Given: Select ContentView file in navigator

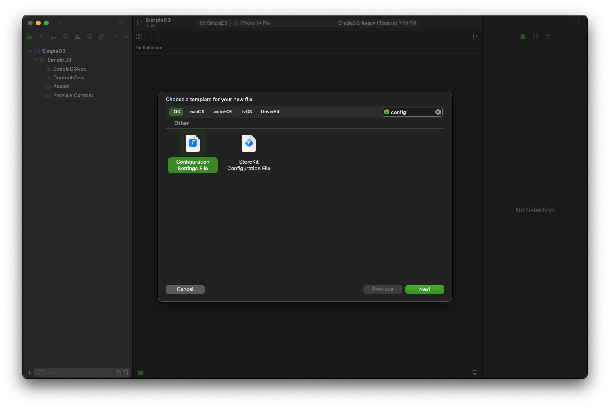Looking at the screenshot, I should pos(69,78).
